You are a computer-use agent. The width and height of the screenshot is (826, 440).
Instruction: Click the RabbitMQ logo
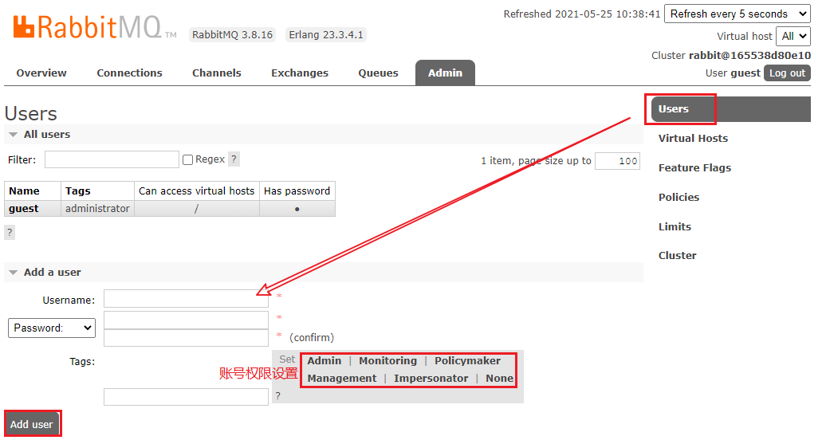(95, 27)
